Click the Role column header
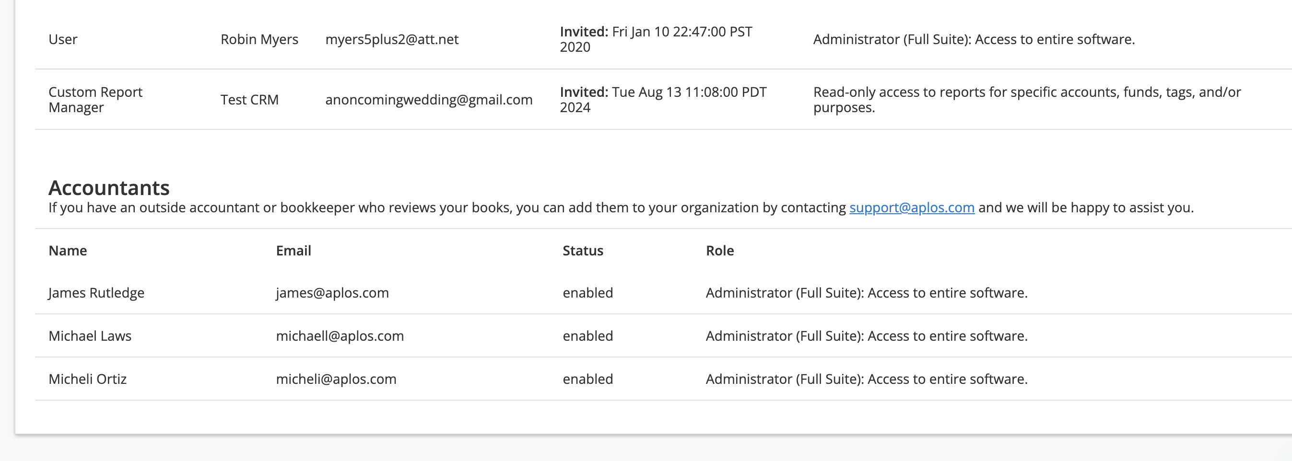The height and width of the screenshot is (461, 1292). tap(719, 251)
